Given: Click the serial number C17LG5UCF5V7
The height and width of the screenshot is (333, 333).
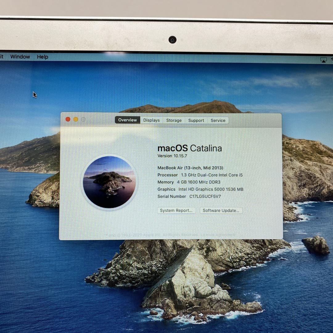Looking at the screenshot, I should (205, 196).
